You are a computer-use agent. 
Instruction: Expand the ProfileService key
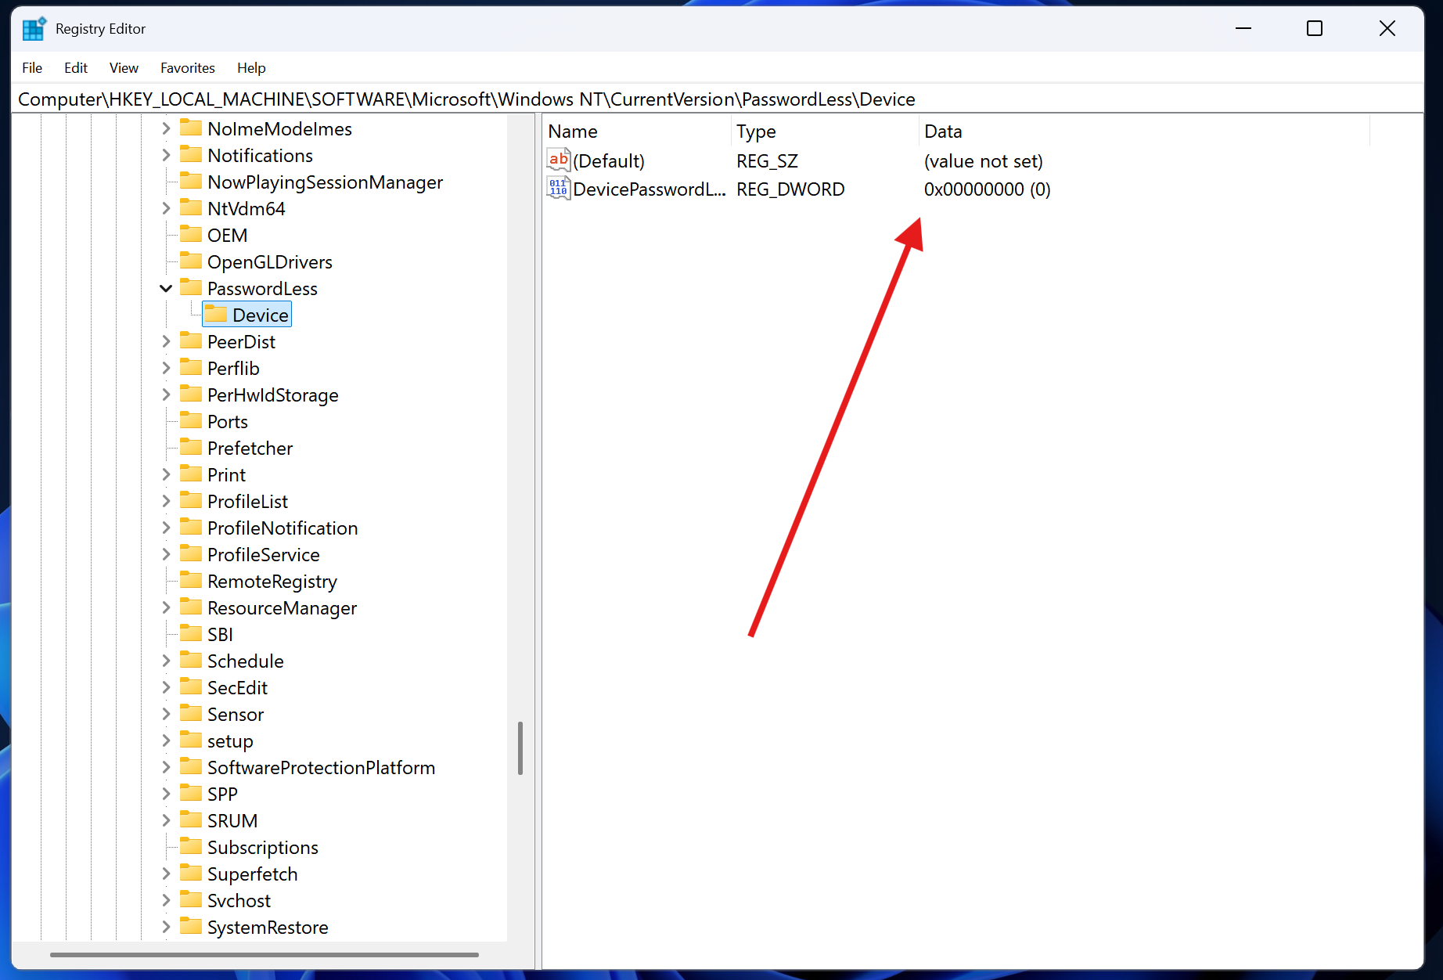pyautogui.click(x=166, y=554)
